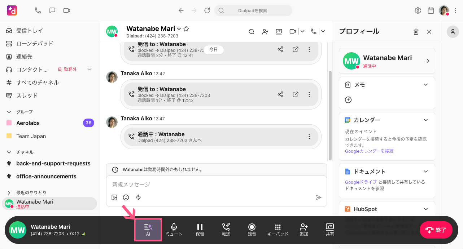Collapse the HubSpot section
463x249 pixels.
click(426, 209)
